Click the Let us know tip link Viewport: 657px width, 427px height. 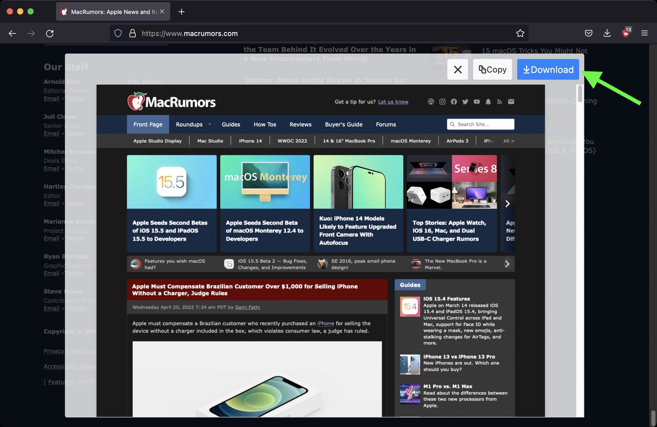393,102
